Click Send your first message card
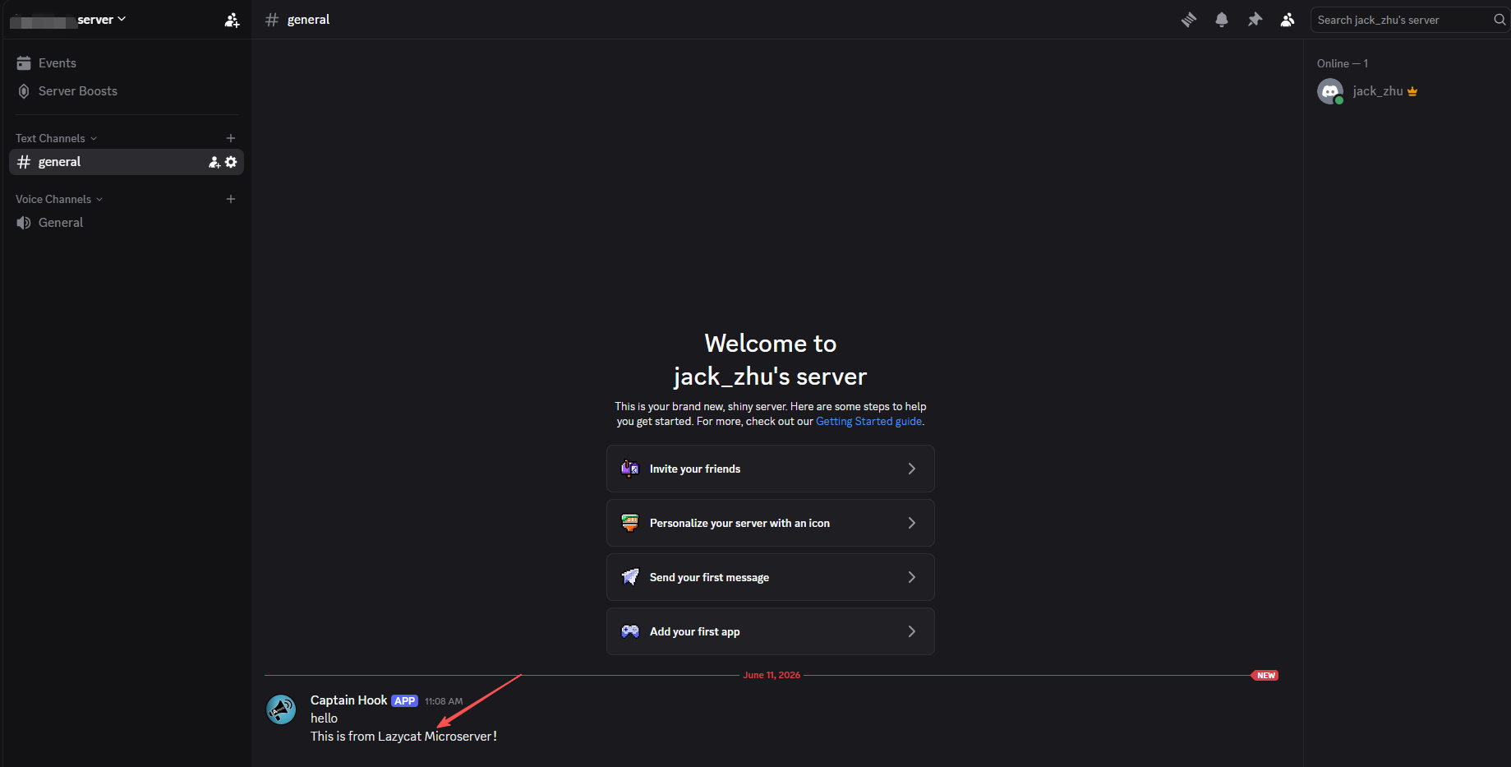 [771, 577]
